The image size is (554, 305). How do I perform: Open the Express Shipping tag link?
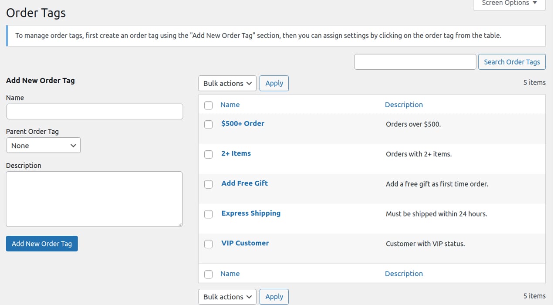click(250, 213)
